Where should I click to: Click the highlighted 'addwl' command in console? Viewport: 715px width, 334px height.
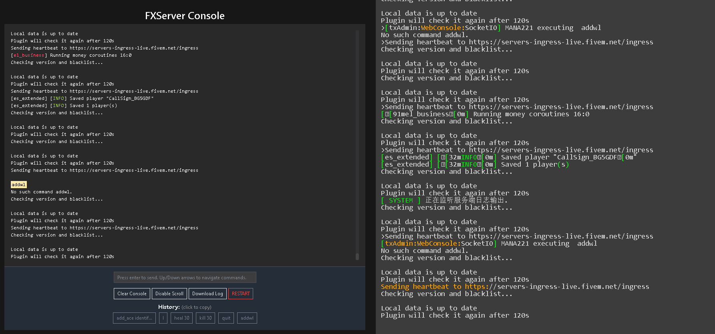click(x=19, y=185)
